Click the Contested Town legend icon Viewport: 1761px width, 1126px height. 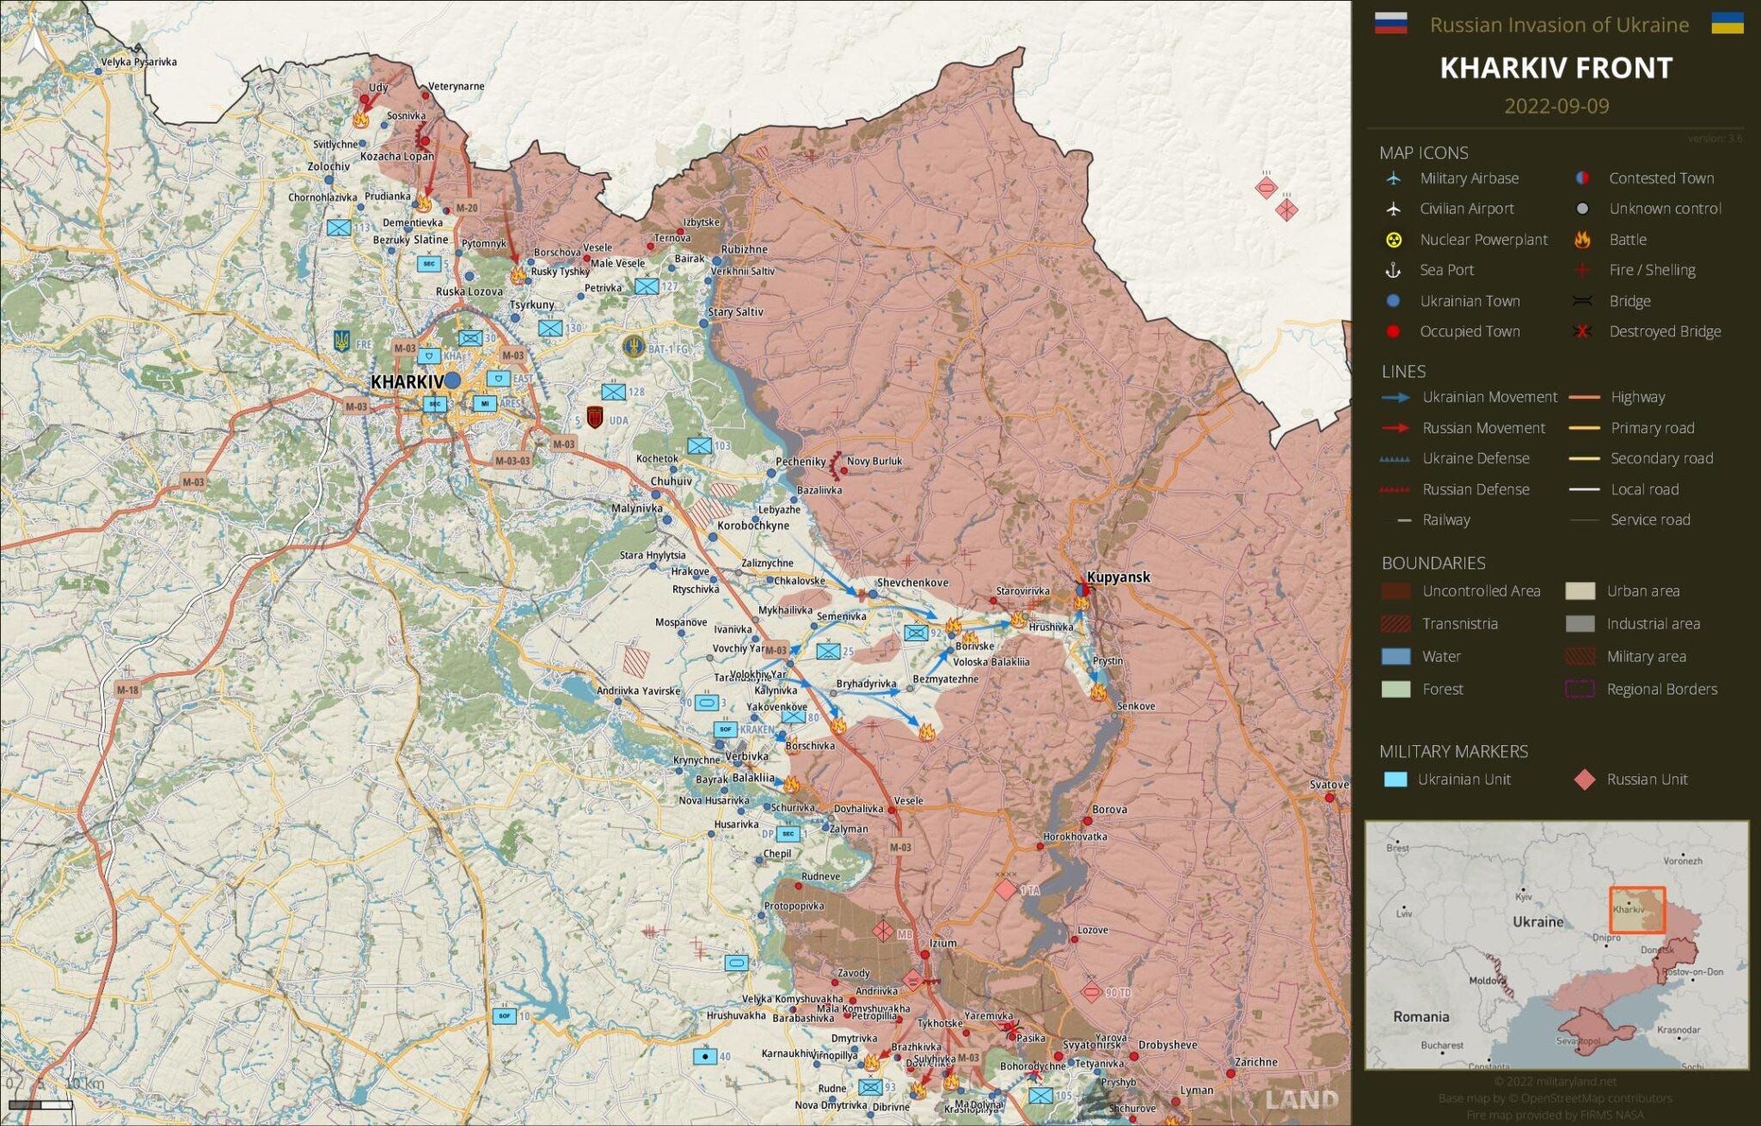click(1582, 178)
